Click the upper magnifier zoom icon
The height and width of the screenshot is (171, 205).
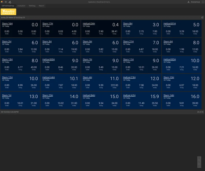pos(199,158)
